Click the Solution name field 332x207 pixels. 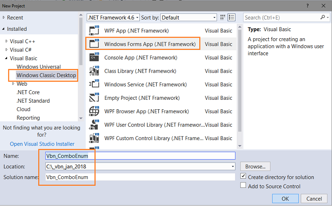(x=140, y=177)
